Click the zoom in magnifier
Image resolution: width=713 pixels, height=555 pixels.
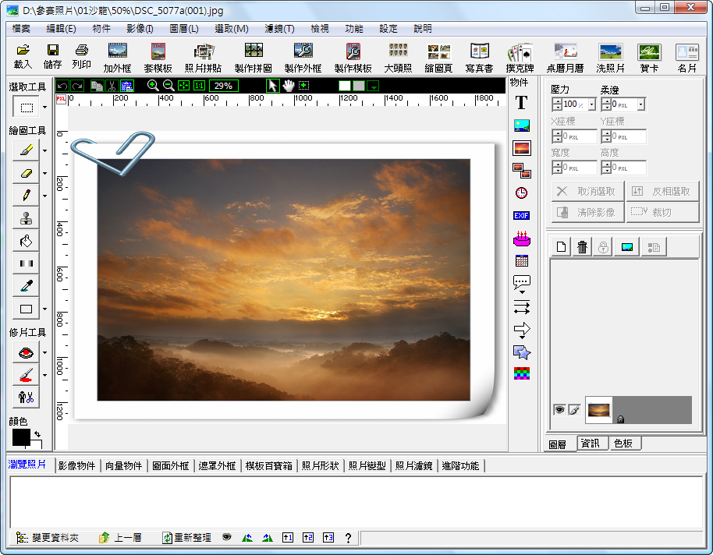(153, 86)
